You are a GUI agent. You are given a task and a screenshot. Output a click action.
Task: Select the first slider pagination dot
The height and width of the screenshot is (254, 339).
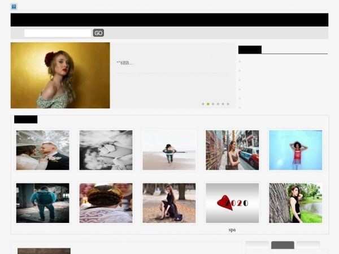point(203,104)
